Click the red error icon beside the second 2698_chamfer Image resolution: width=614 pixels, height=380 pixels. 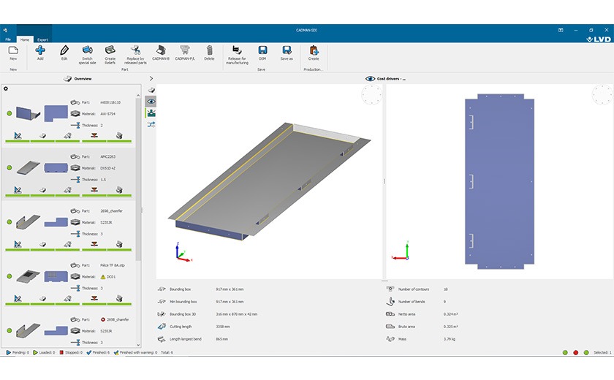103,319
